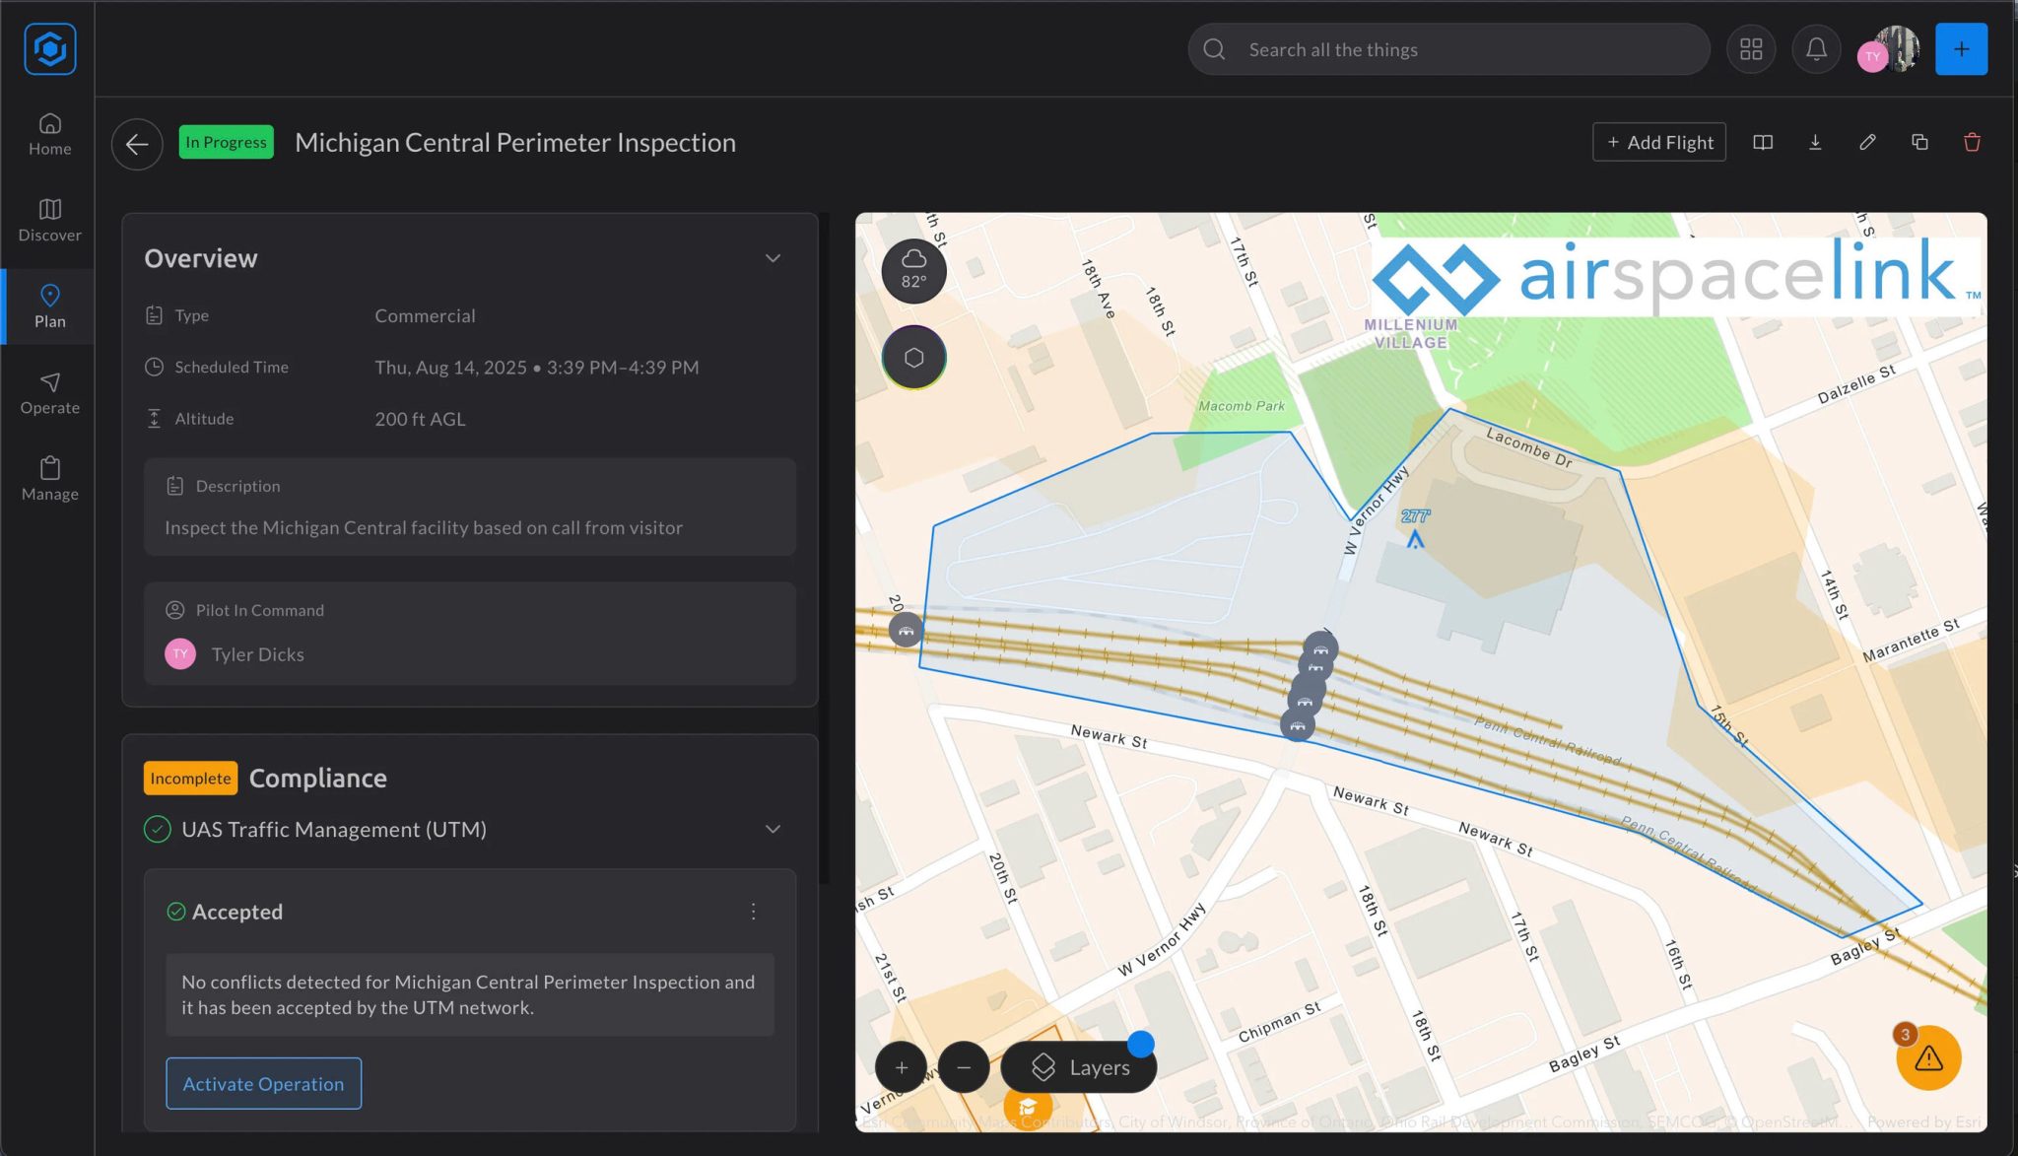Select the airspace hexagon layer control on map
Viewport: 2018px width, 1156px height.
(x=913, y=356)
